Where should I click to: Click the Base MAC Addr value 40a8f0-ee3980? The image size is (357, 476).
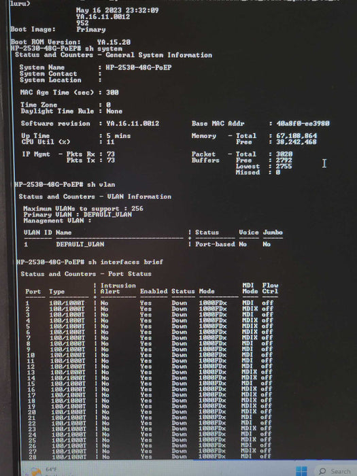(303, 124)
